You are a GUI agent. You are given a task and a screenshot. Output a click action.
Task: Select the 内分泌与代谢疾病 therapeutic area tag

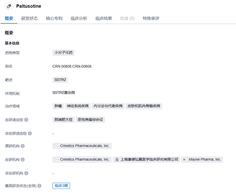click(108, 106)
